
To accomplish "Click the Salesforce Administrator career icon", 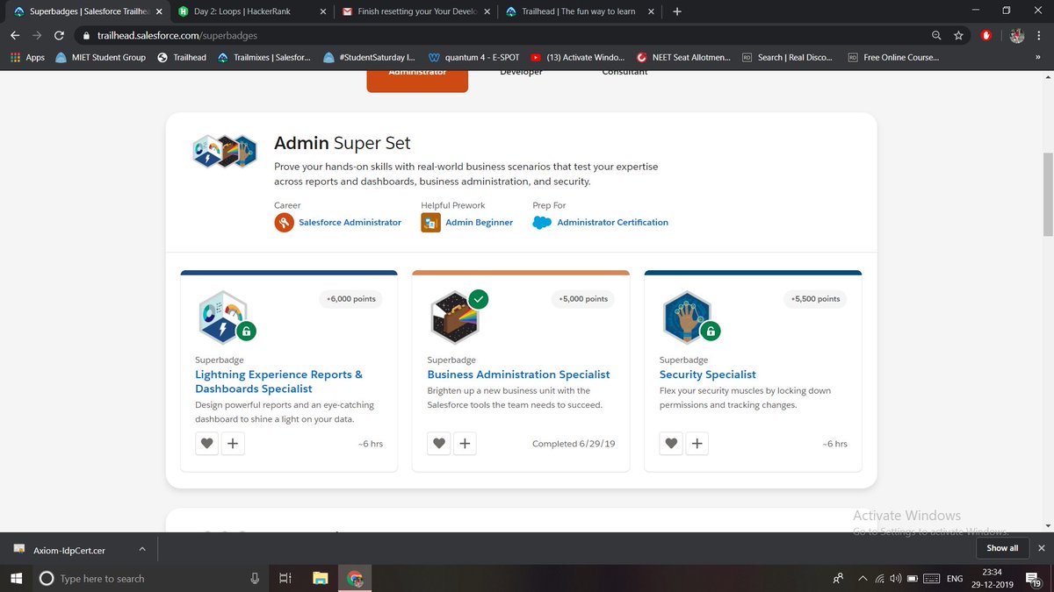I will [x=284, y=223].
